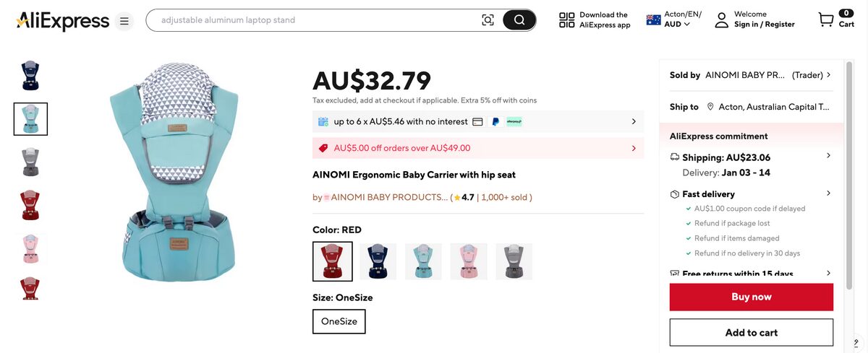Open the hamburger categories menu
Screen dimensions: 868x353
(x=124, y=21)
